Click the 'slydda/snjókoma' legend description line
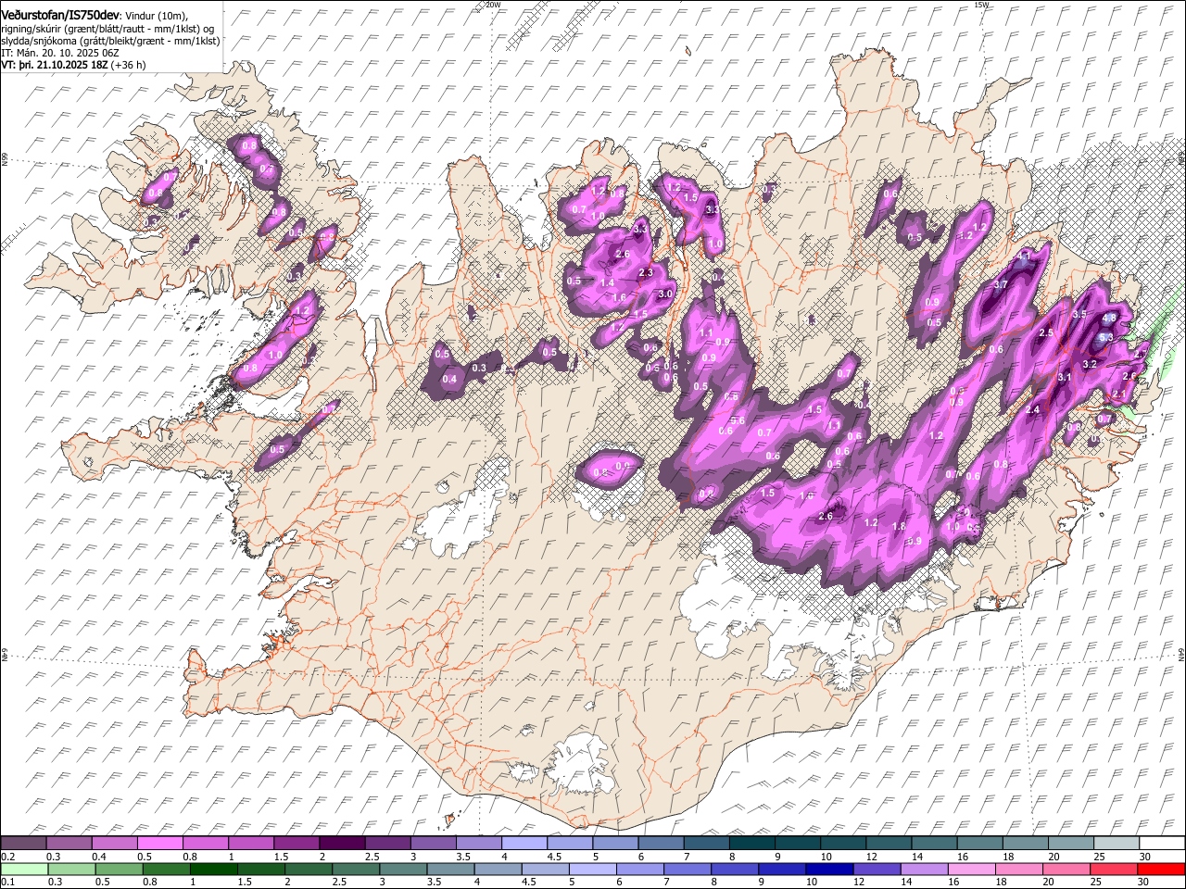 point(111,41)
